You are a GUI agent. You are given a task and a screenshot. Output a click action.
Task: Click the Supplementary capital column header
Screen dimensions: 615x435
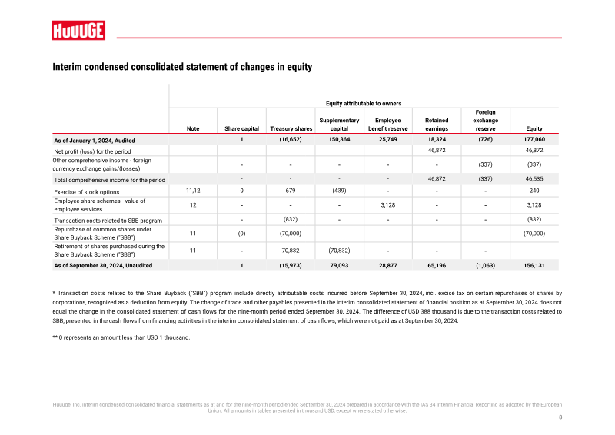point(339,125)
